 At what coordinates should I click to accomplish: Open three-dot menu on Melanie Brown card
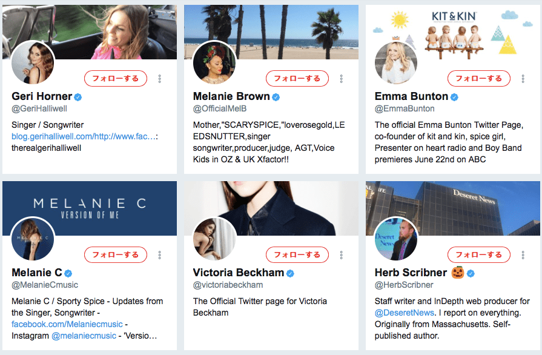[x=342, y=79]
